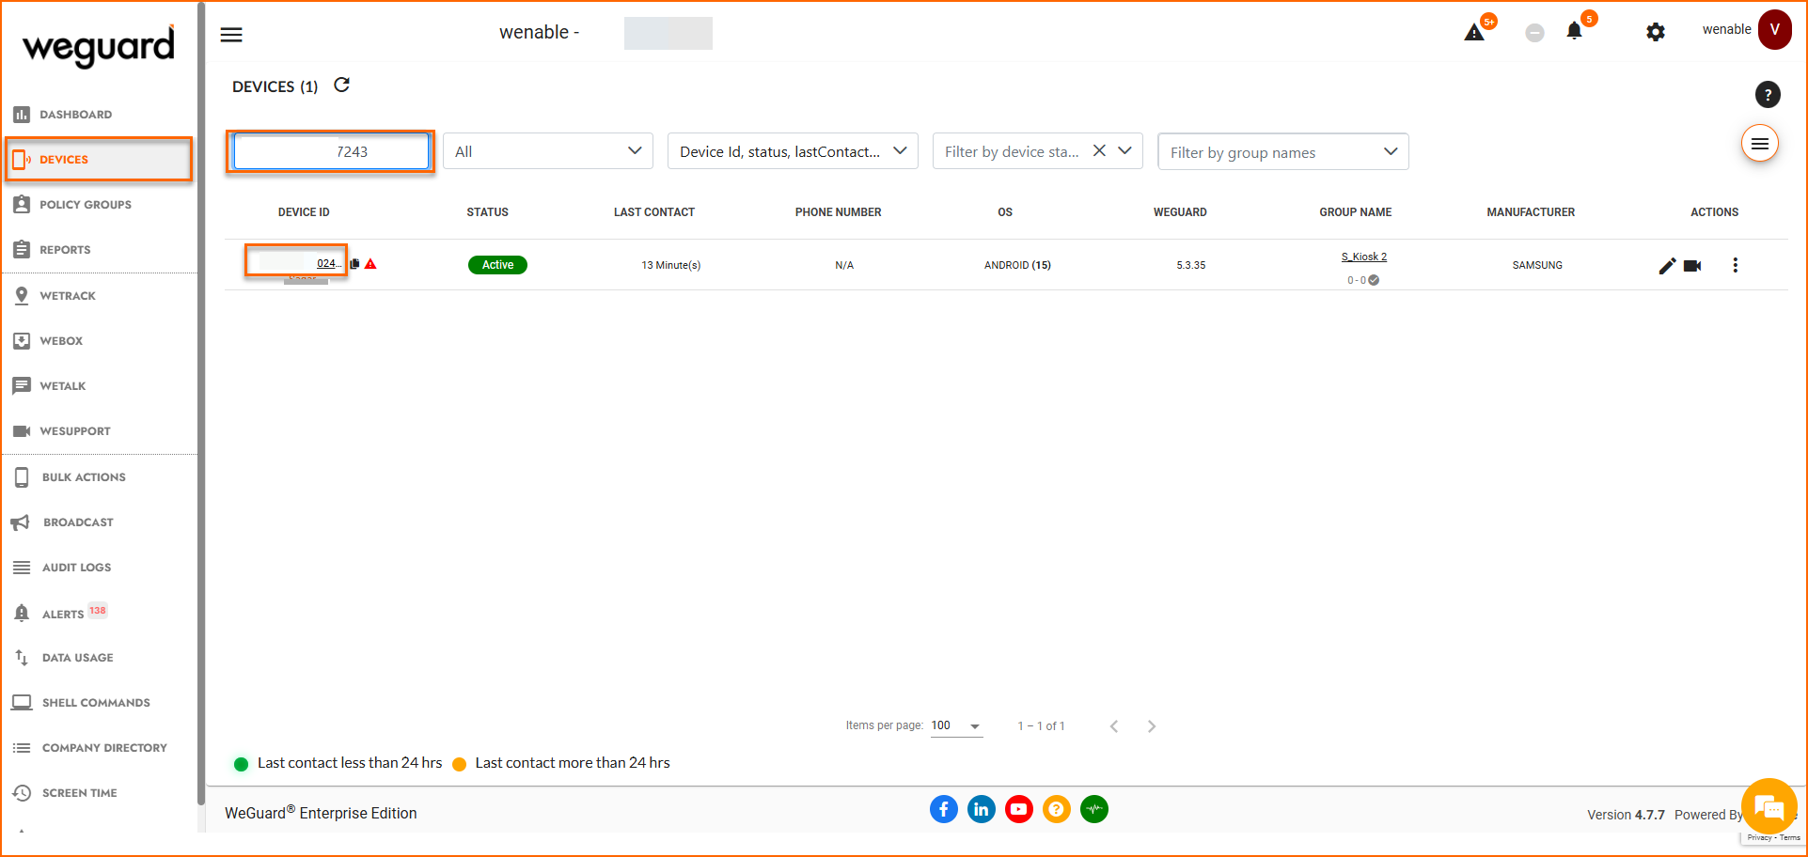Open Bulk Actions
Screen dimensions: 1808x857
pos(84,477)
